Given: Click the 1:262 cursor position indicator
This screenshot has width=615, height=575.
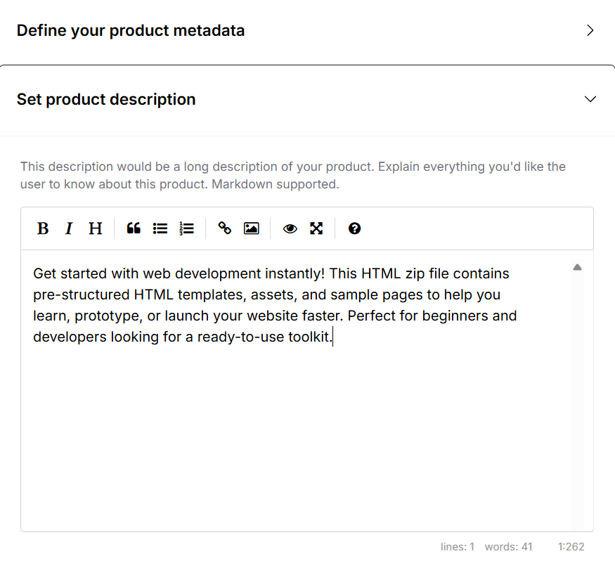Looking at the screenshot, I should (x=571, y=546).
